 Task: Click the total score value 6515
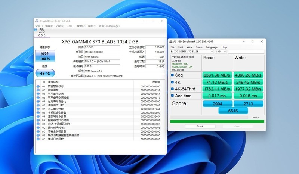tap(233, 111)
